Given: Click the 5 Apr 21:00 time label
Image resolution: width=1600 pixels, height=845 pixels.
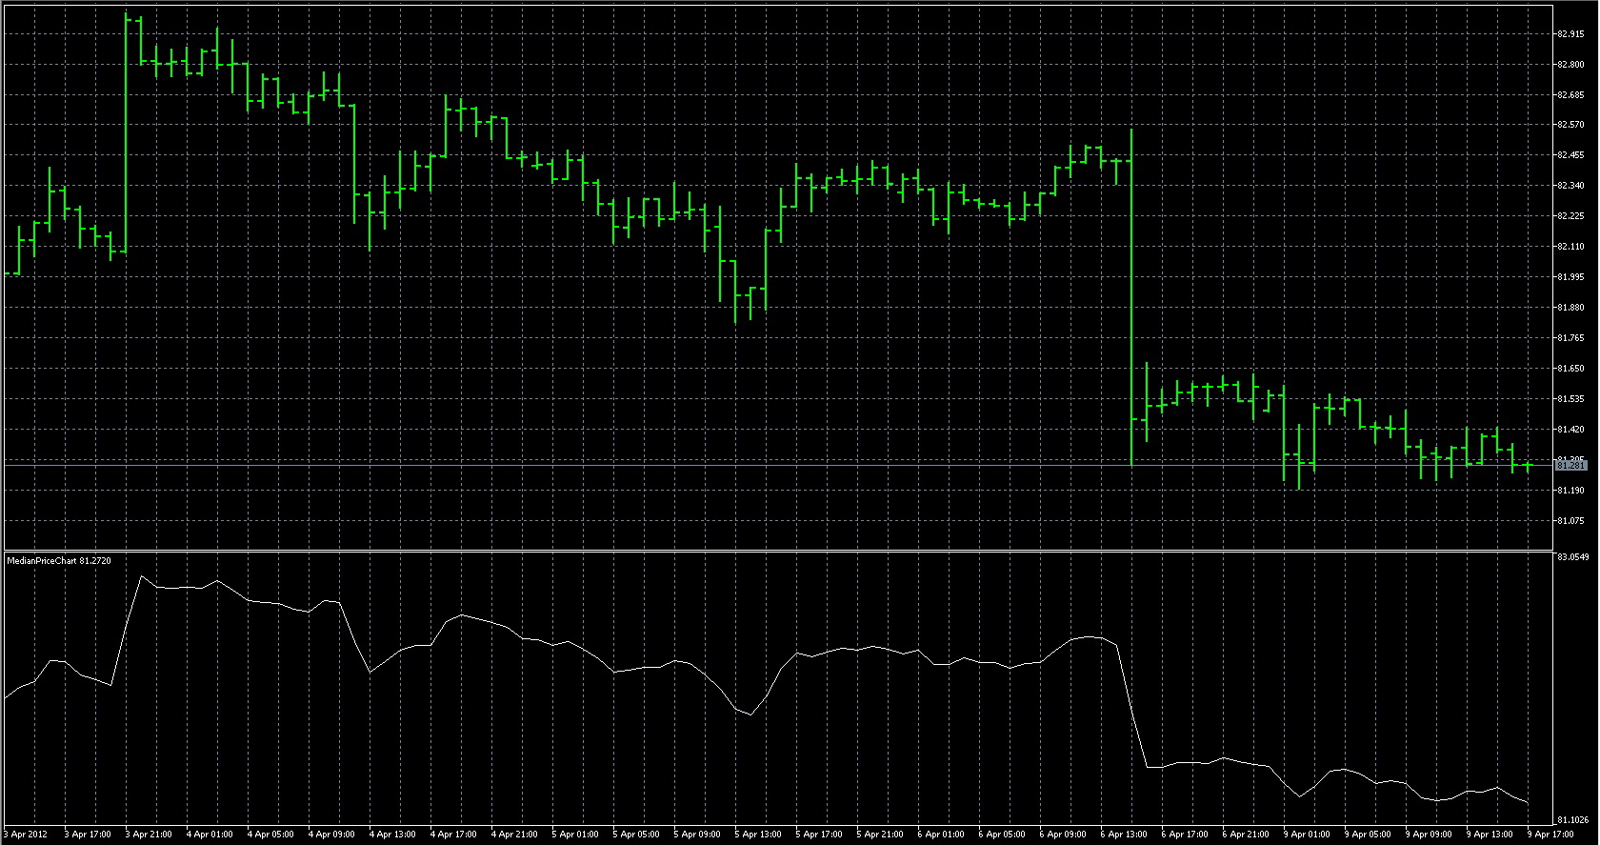Looking at the screenshot, I should 880,835.
